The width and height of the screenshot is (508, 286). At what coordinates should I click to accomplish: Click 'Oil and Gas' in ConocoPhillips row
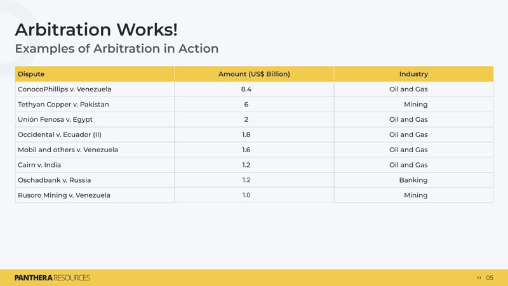coord(408,89)
